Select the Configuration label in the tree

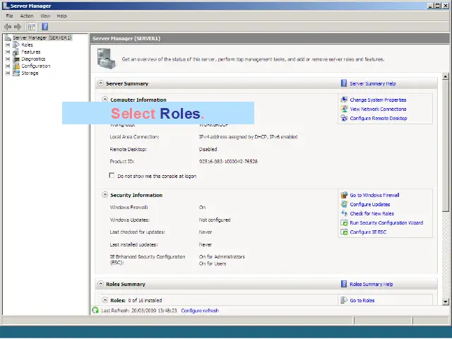tap(36, 66)
